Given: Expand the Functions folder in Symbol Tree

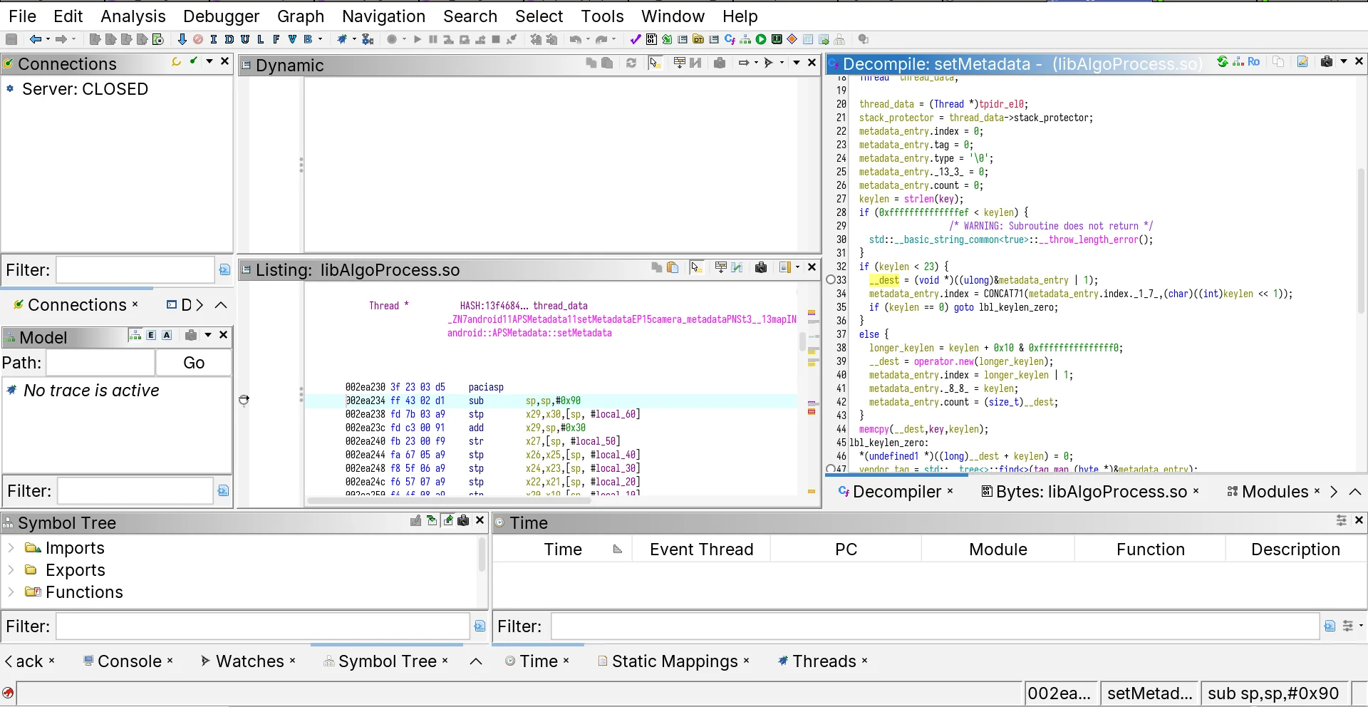Looking at the screenshot, I should [x=10, y=592].
